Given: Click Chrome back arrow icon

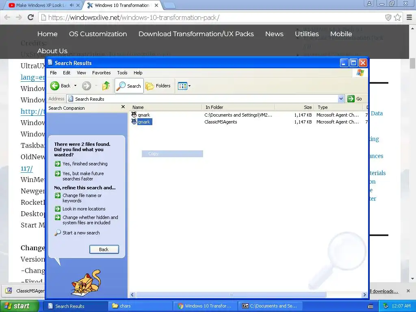Looking at the screenshot, I should point(7,17).
